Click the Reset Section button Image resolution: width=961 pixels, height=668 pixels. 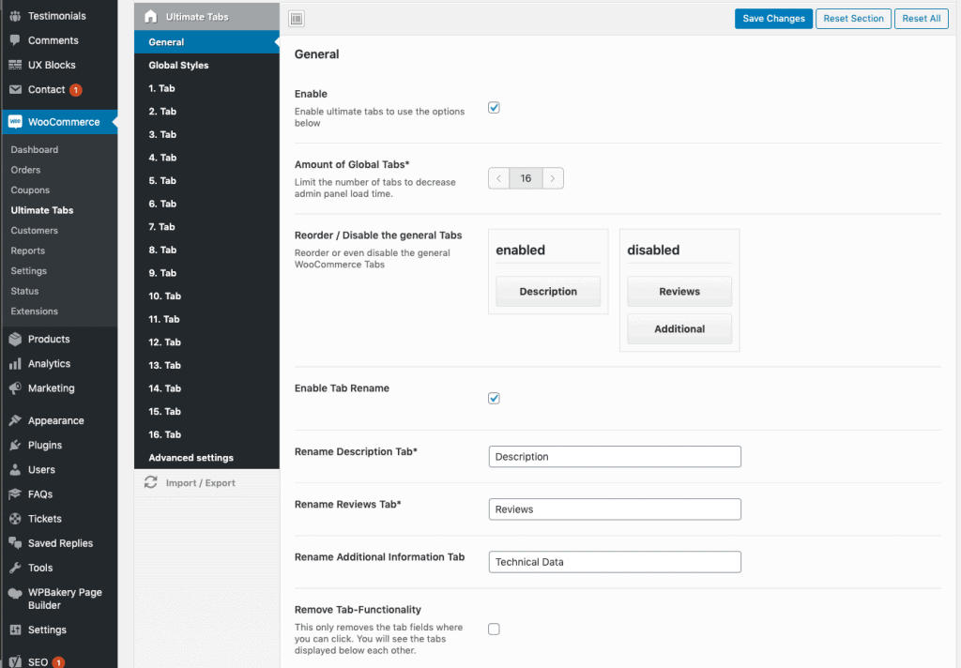[x=853, y=19]
